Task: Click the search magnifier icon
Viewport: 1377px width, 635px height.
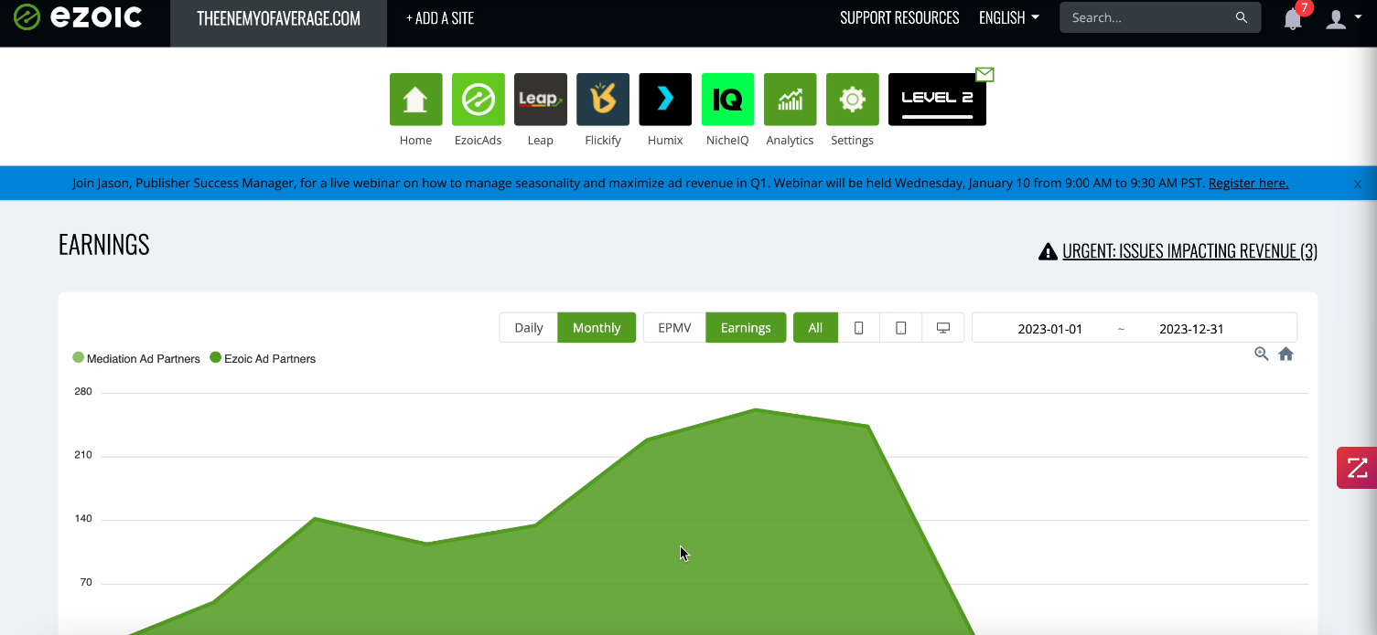Action: pos(1242,17)
